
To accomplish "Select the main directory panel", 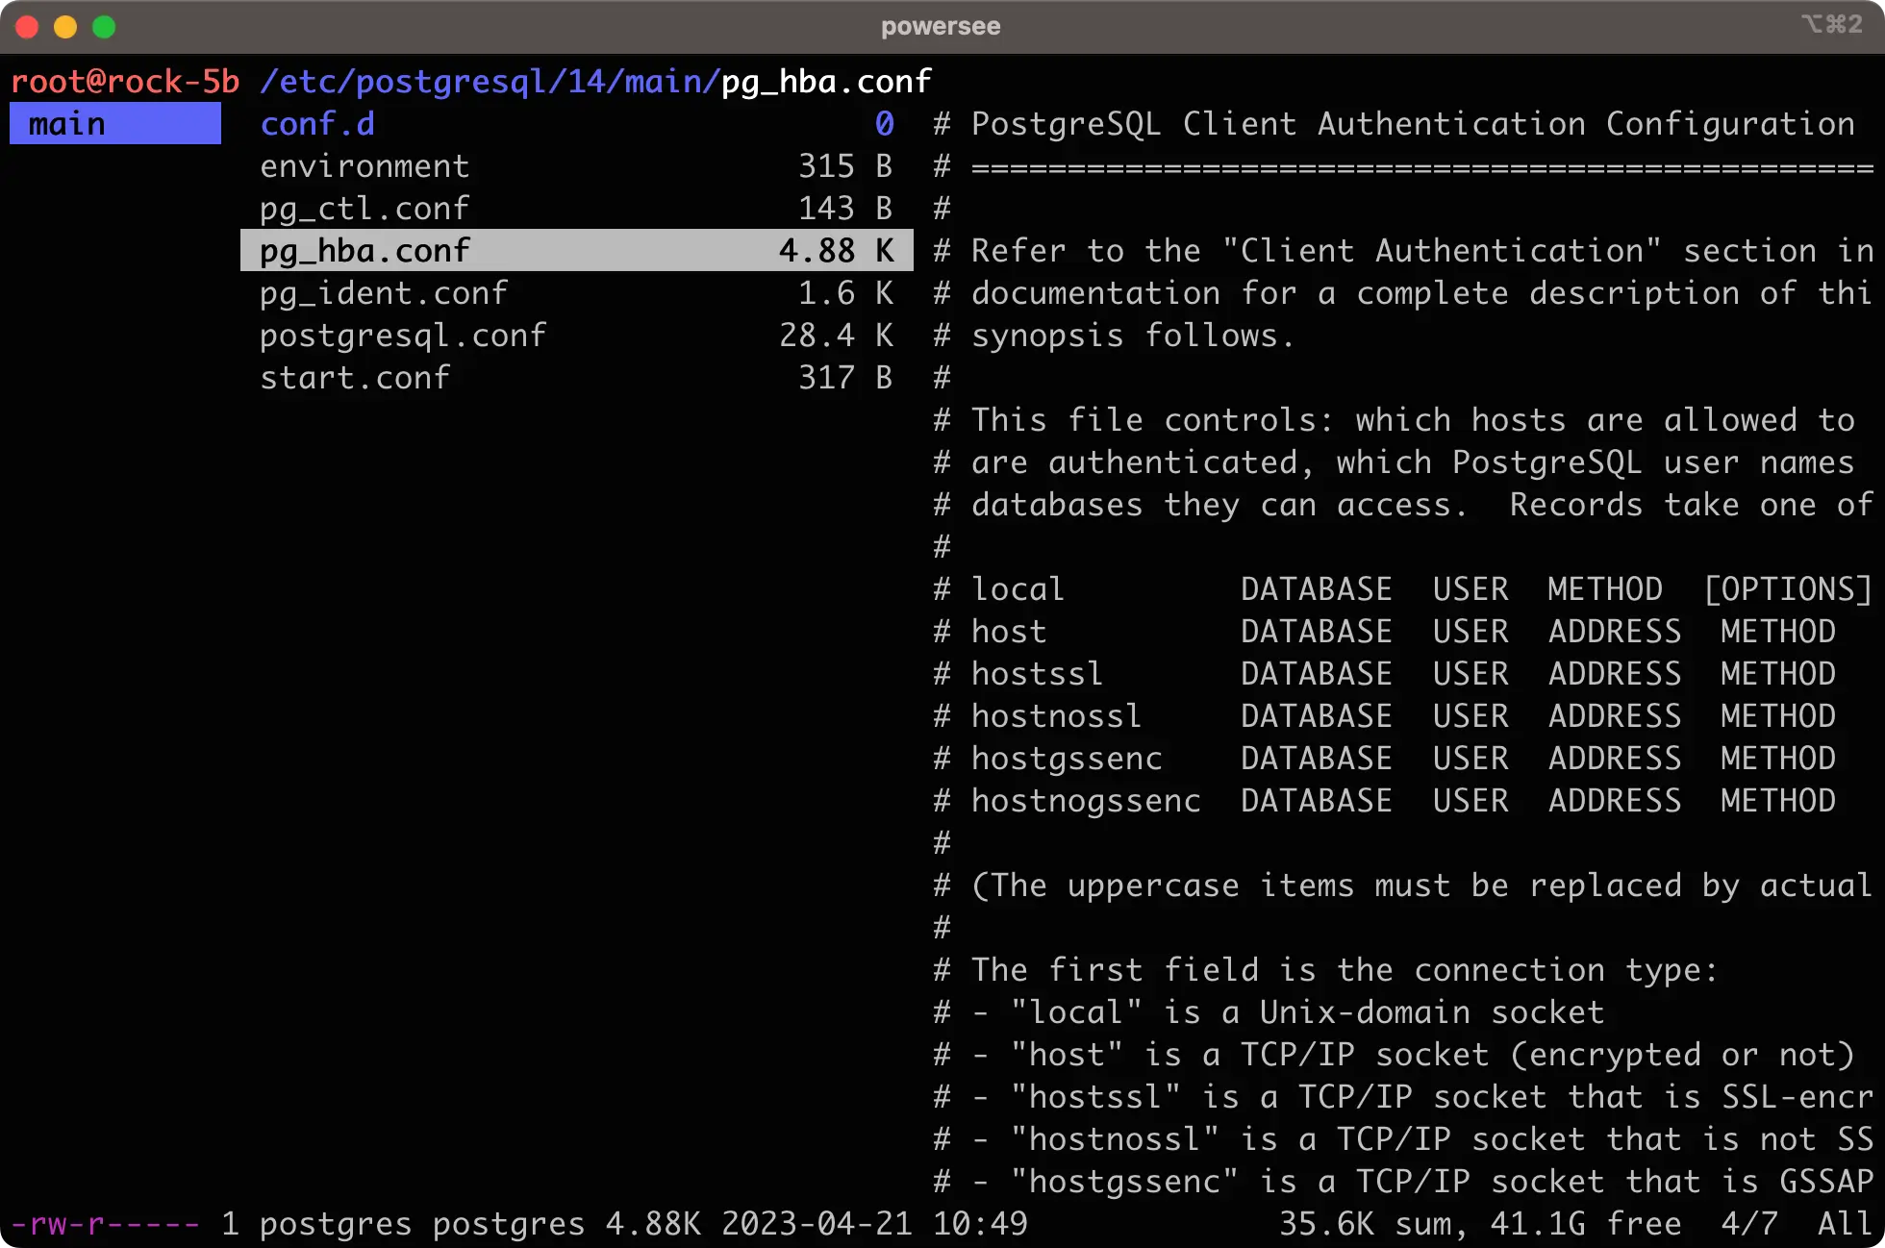I will click(114, 124).
